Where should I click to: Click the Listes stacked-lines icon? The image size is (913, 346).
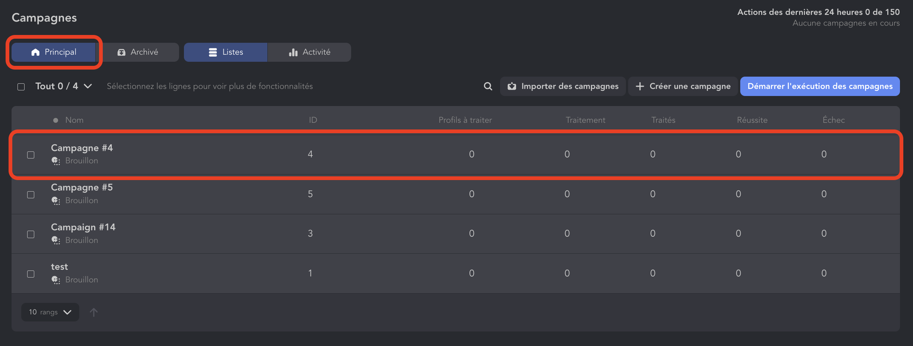click(213, 52)
